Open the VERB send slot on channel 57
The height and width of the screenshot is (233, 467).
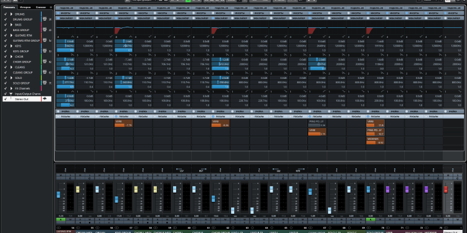point(124,124)
